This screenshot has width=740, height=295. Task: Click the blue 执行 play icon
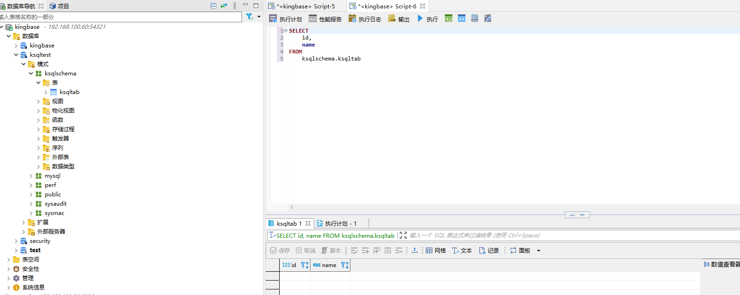pos(420,19)
